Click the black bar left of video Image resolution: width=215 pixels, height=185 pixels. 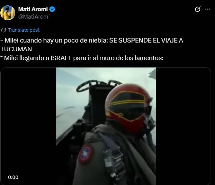pyautogui.click(x=28, y=126)
